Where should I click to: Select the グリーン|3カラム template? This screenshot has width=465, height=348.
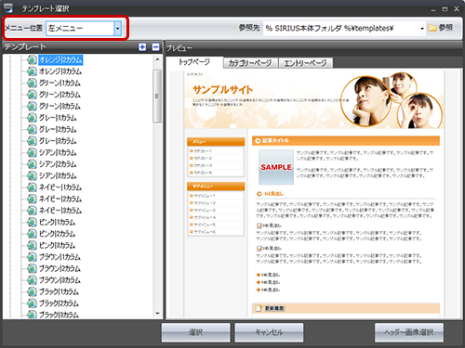(60, 106)
